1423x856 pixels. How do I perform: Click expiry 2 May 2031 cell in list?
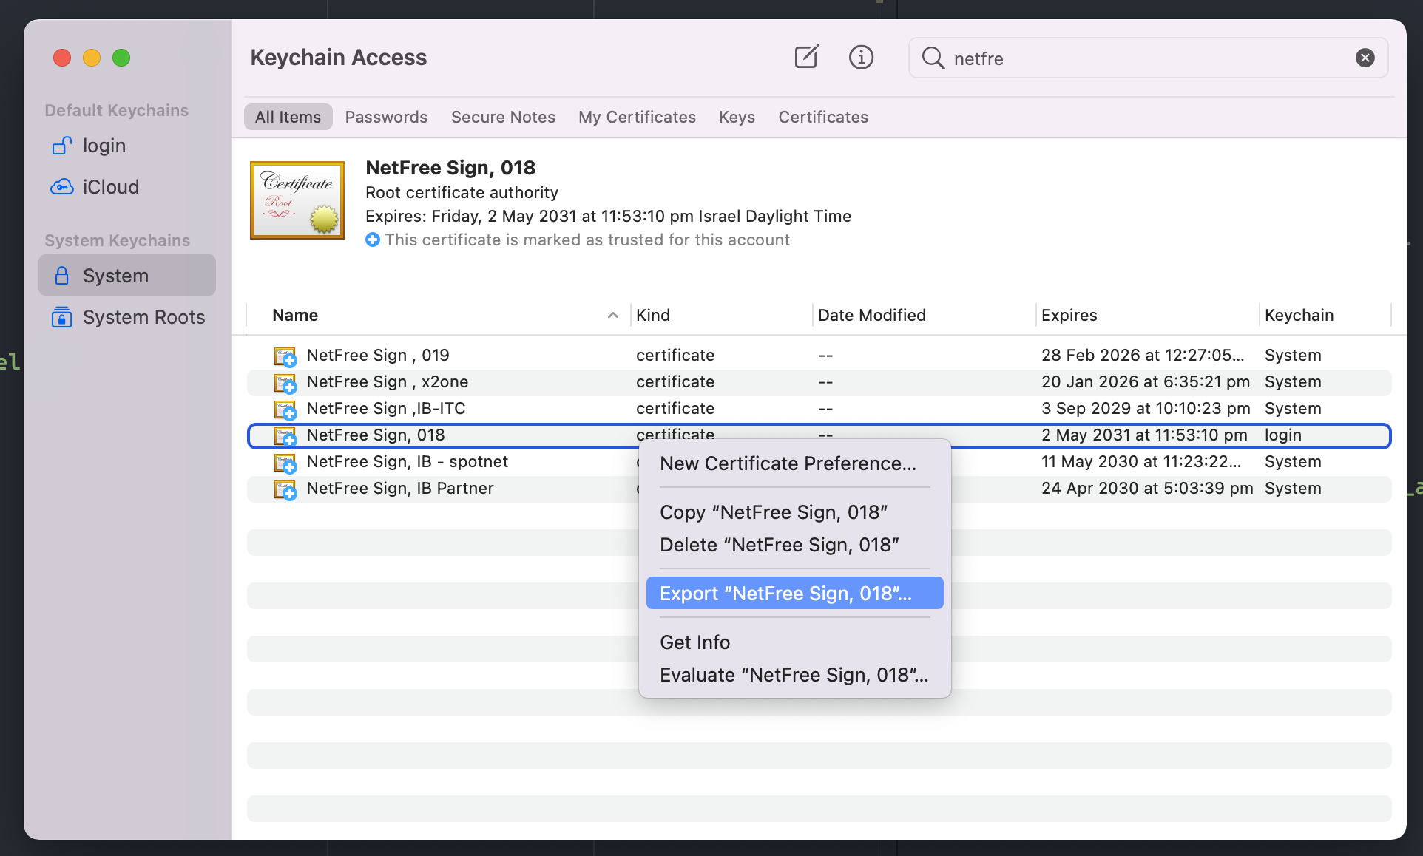pos(1144,435)
